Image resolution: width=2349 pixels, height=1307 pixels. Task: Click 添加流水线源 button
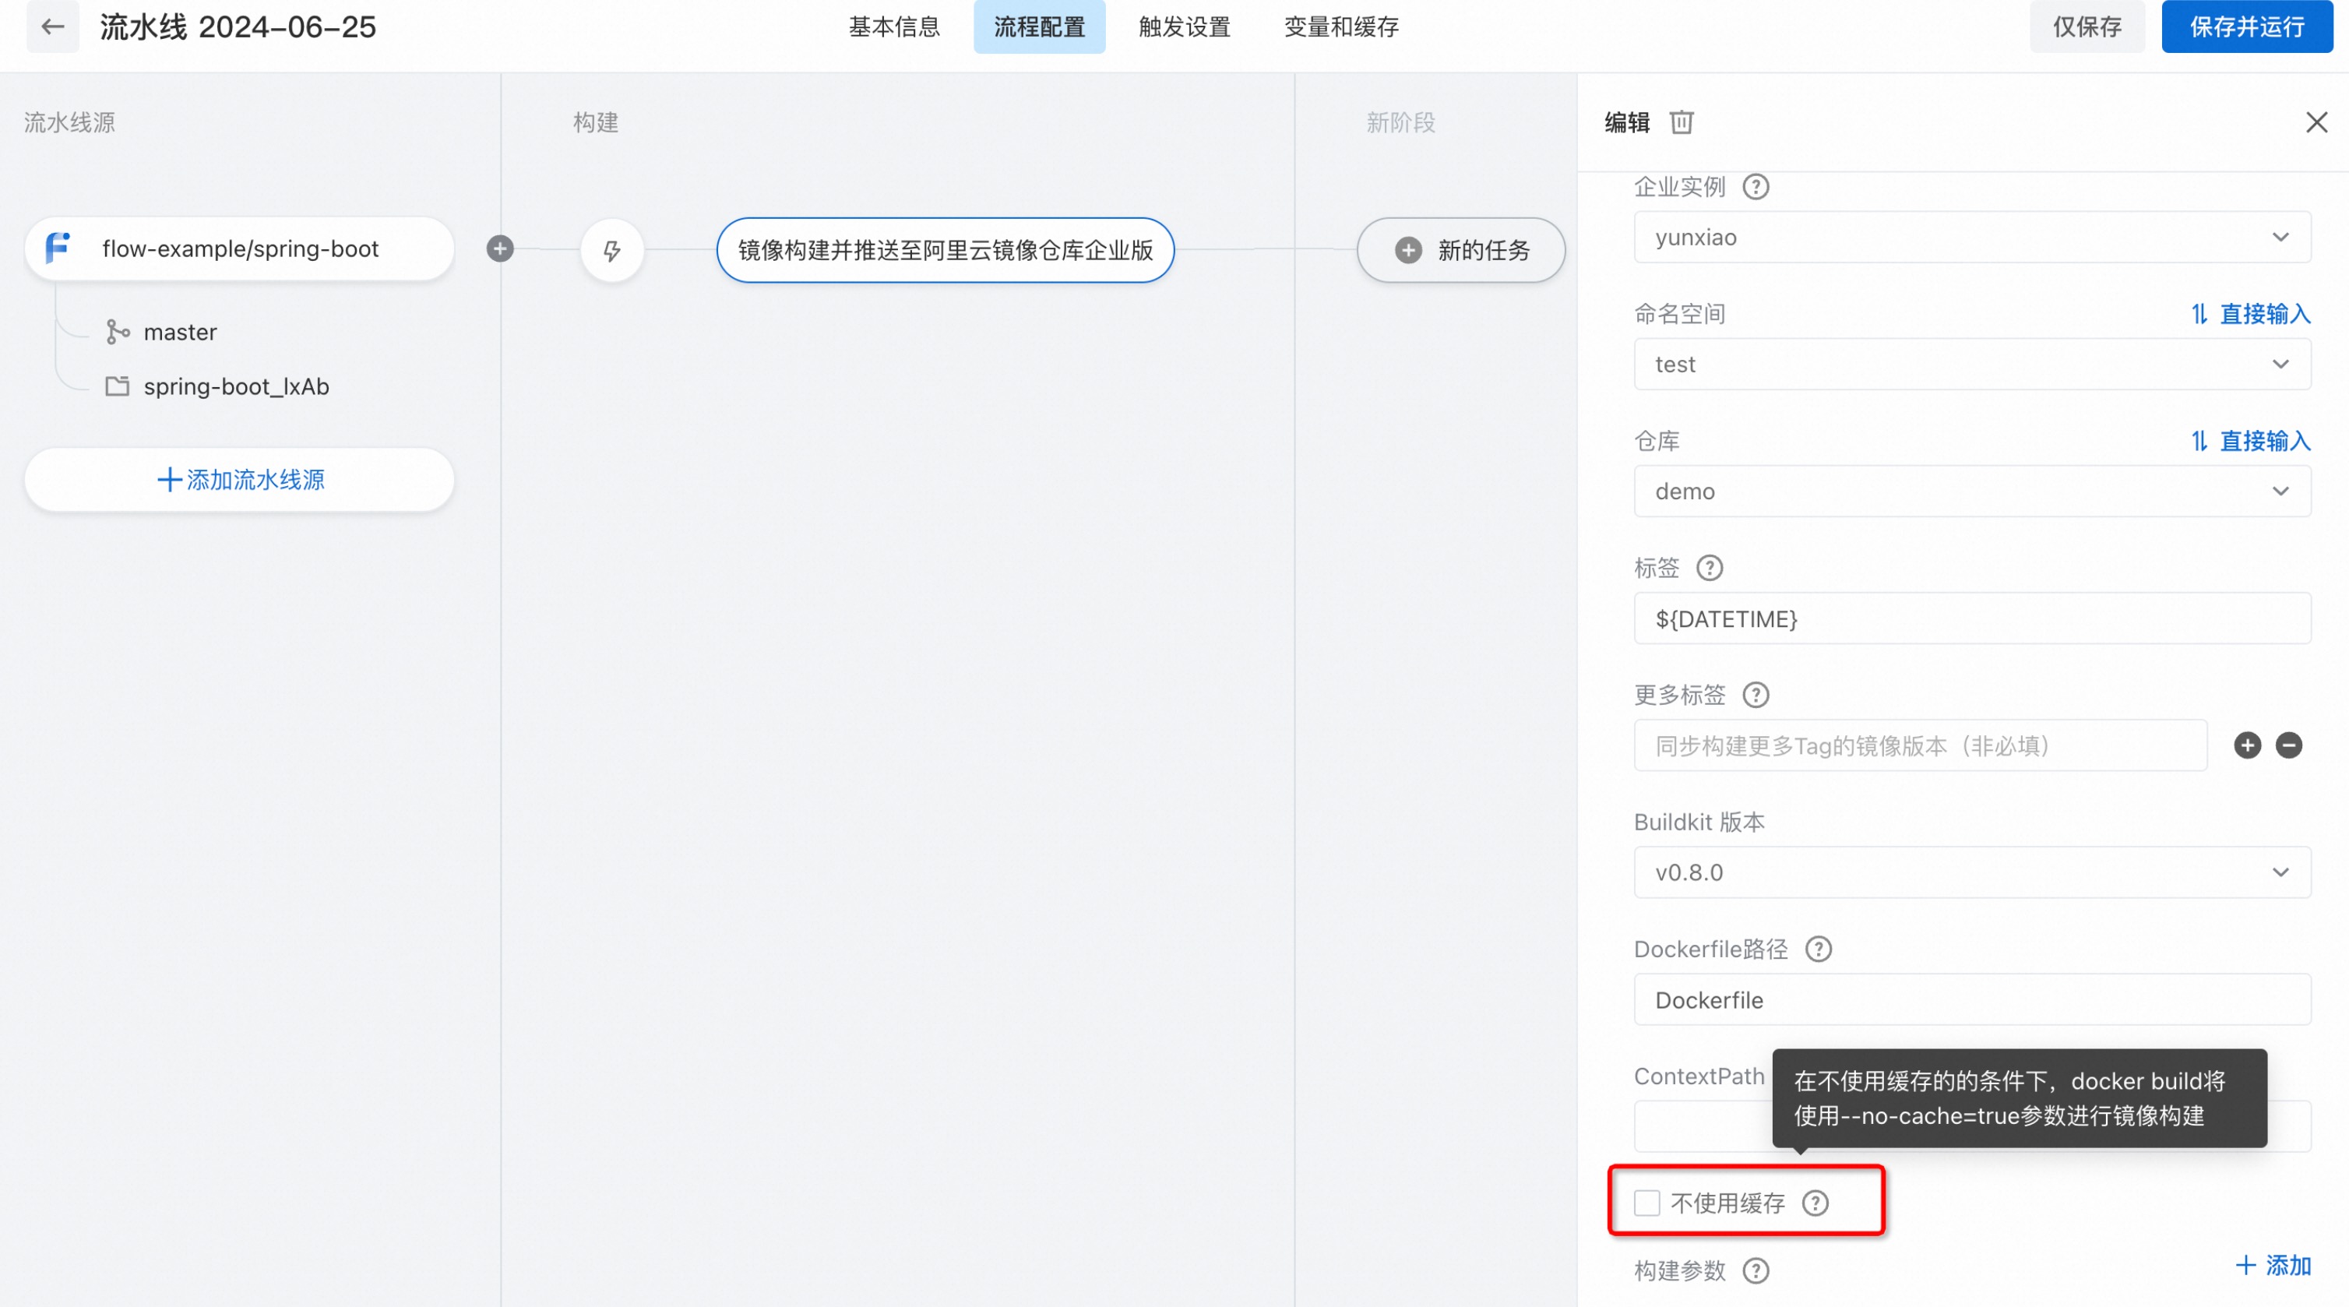[x=240, y=480]
